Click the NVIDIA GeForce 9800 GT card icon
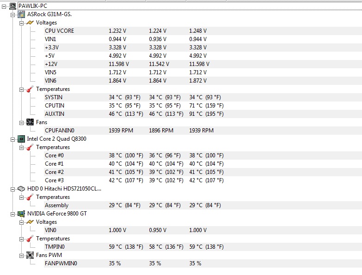 (x=21, y=214)
